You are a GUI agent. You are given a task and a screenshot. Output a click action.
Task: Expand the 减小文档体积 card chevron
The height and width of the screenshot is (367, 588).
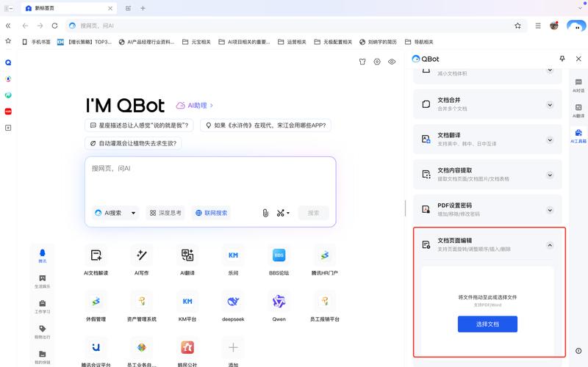coord(550,70)
